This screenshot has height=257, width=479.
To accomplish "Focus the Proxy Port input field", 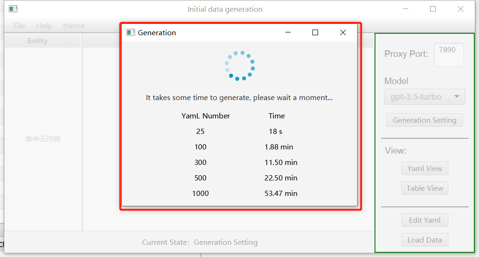I will 449,55.
